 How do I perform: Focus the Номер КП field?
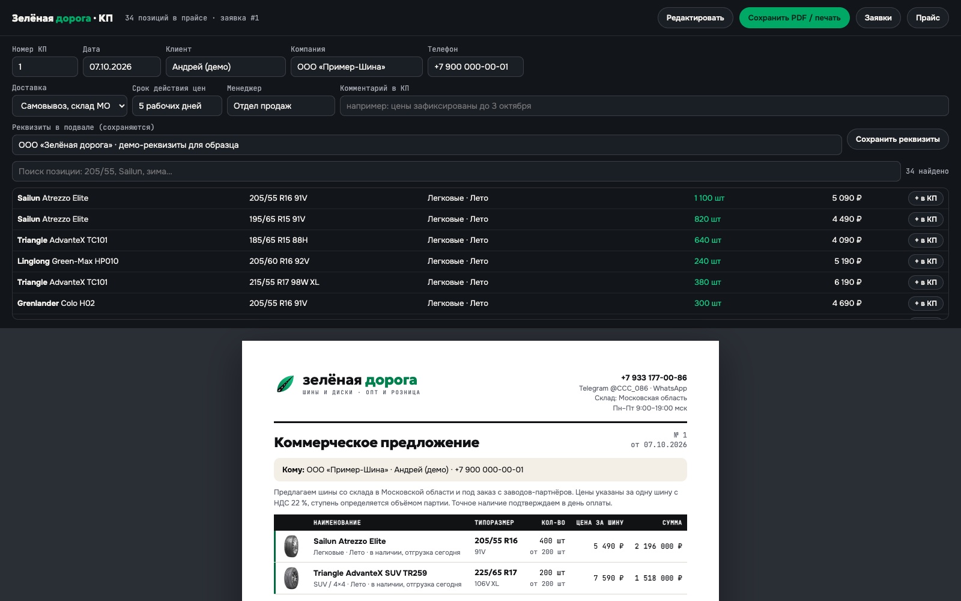click(x=45, y=67)
